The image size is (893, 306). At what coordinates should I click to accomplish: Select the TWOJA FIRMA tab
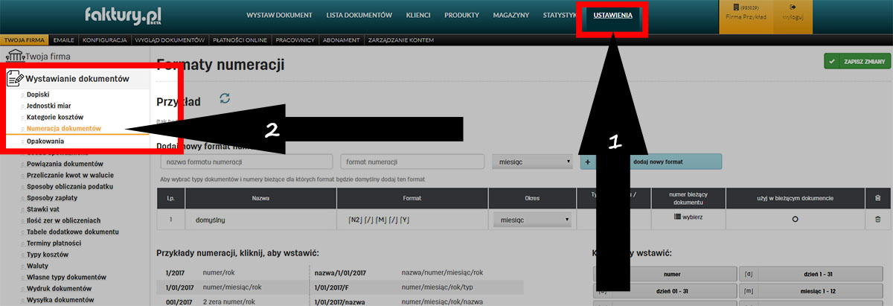pyautogui.click(x=25, y=39)
